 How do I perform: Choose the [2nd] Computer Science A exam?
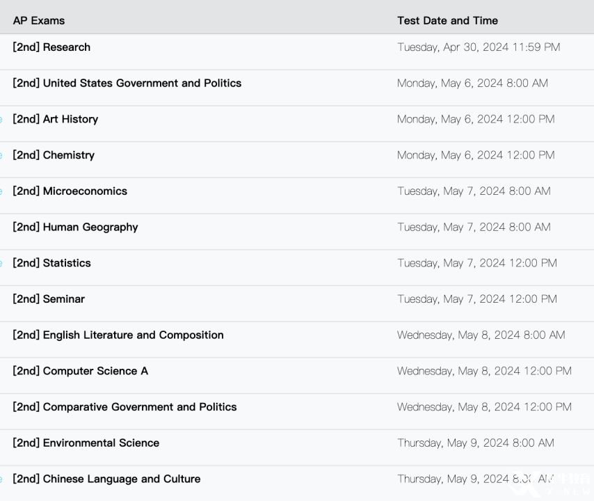80,372
